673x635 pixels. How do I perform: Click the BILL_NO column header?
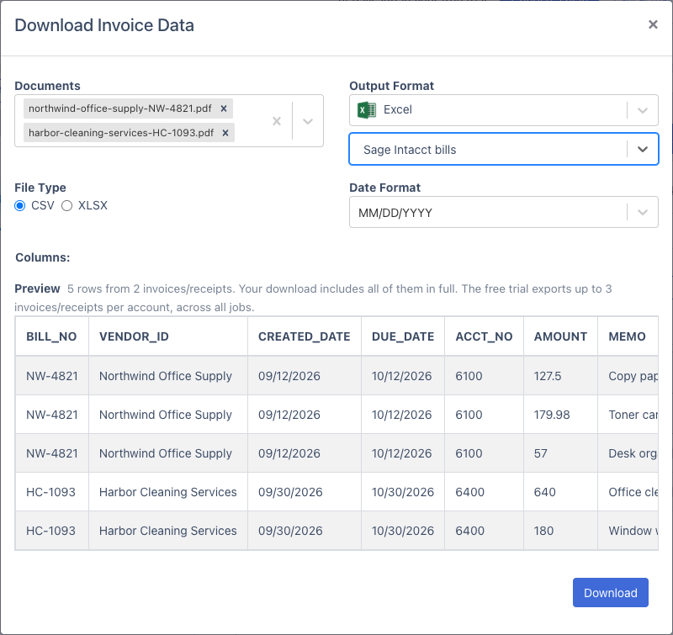pos(51,336)
